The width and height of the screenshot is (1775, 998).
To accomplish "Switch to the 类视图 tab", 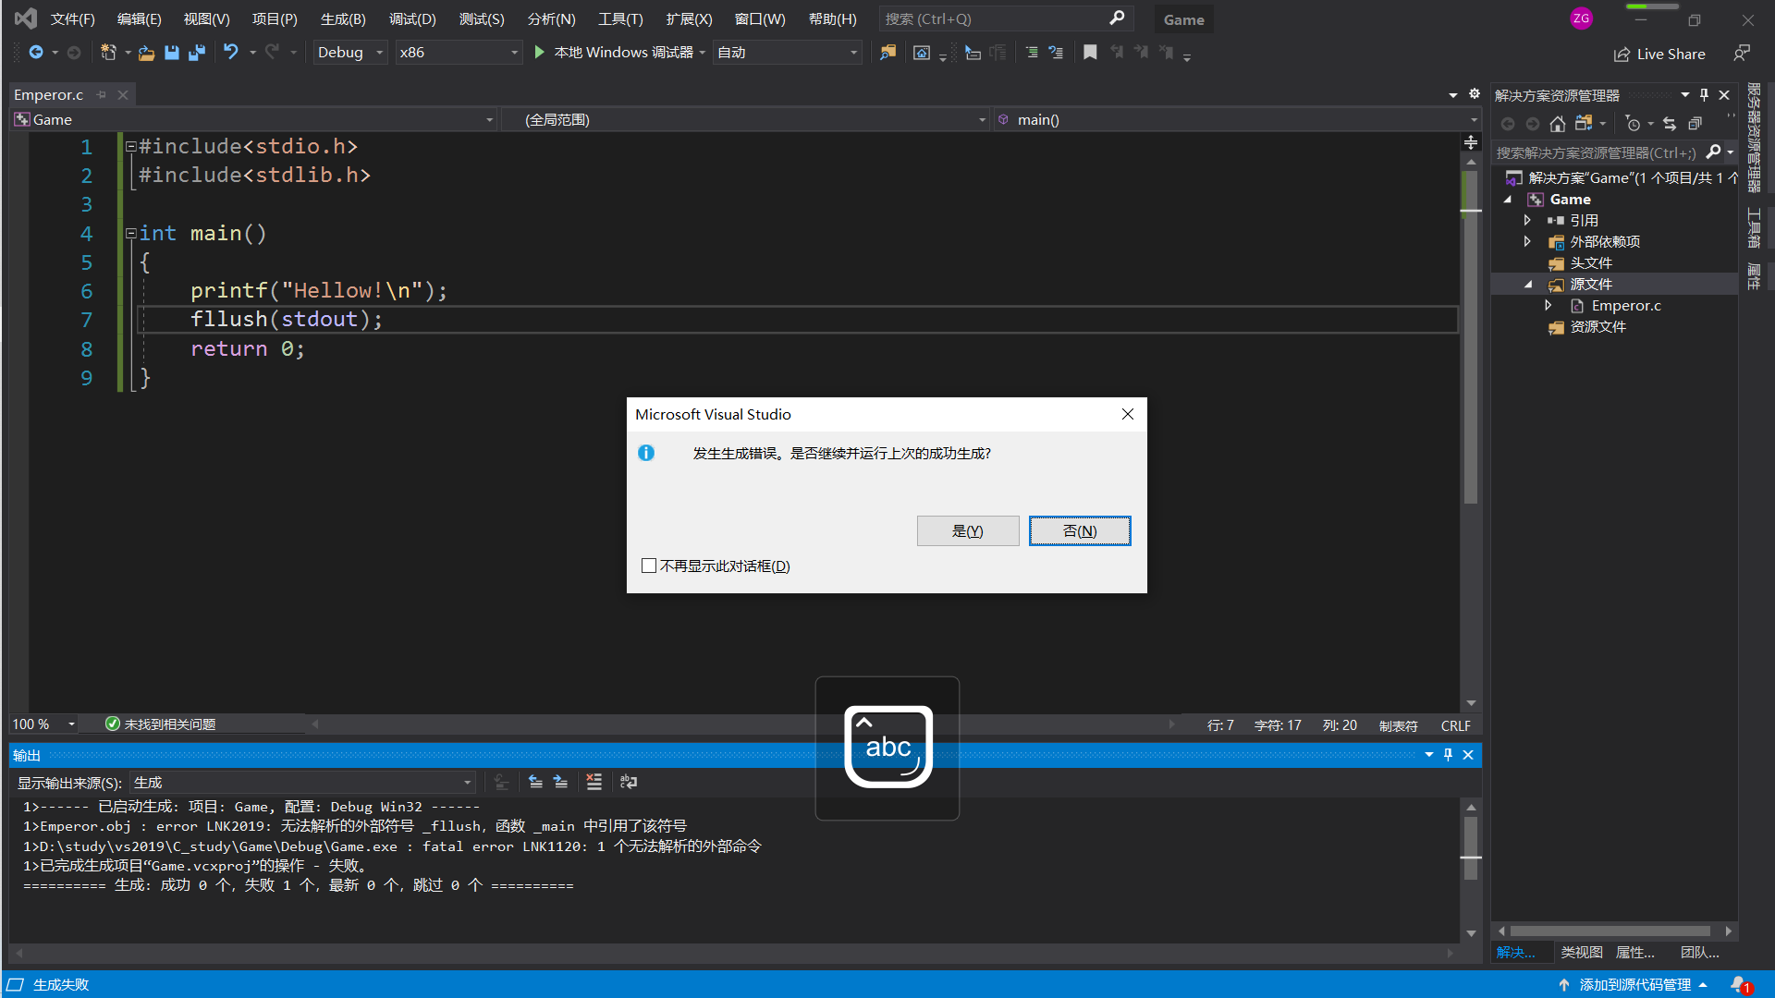I will (x=1582, y=952).
